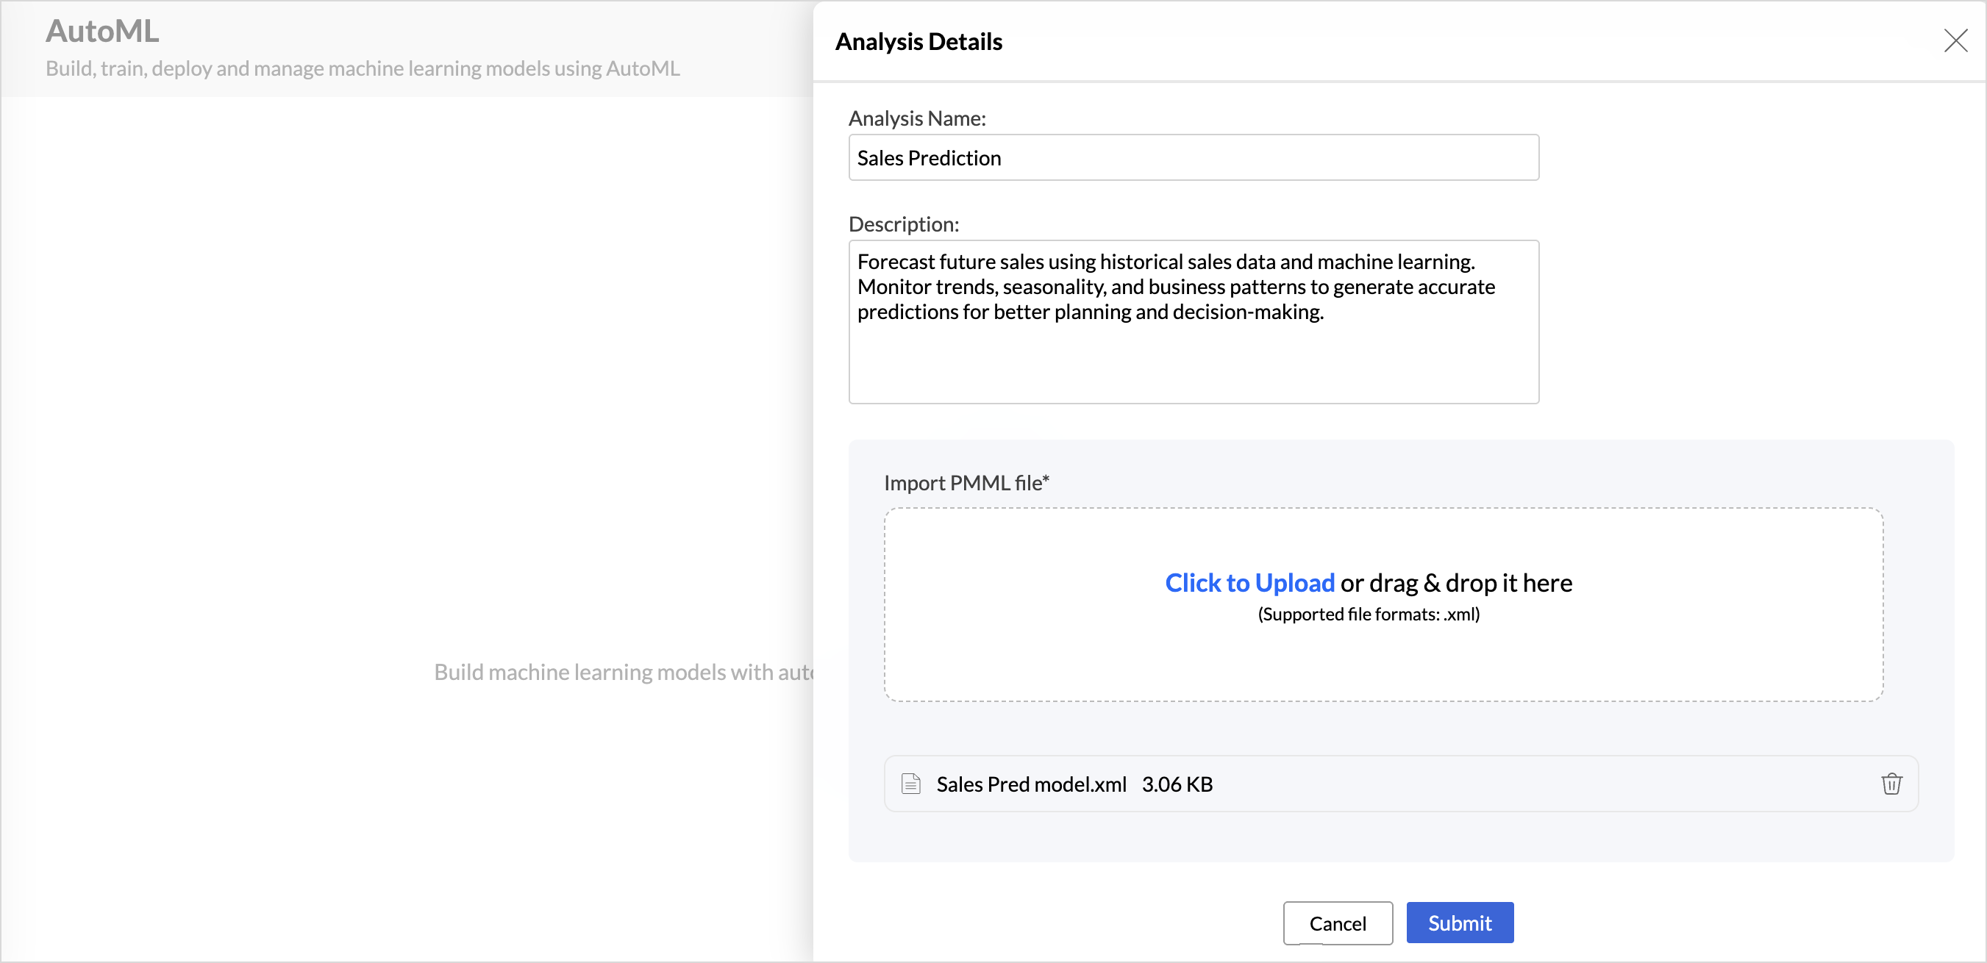Click the 3.06 KB file size text
Viewport: 1987px width, 963px height.
pos(1177,784)
